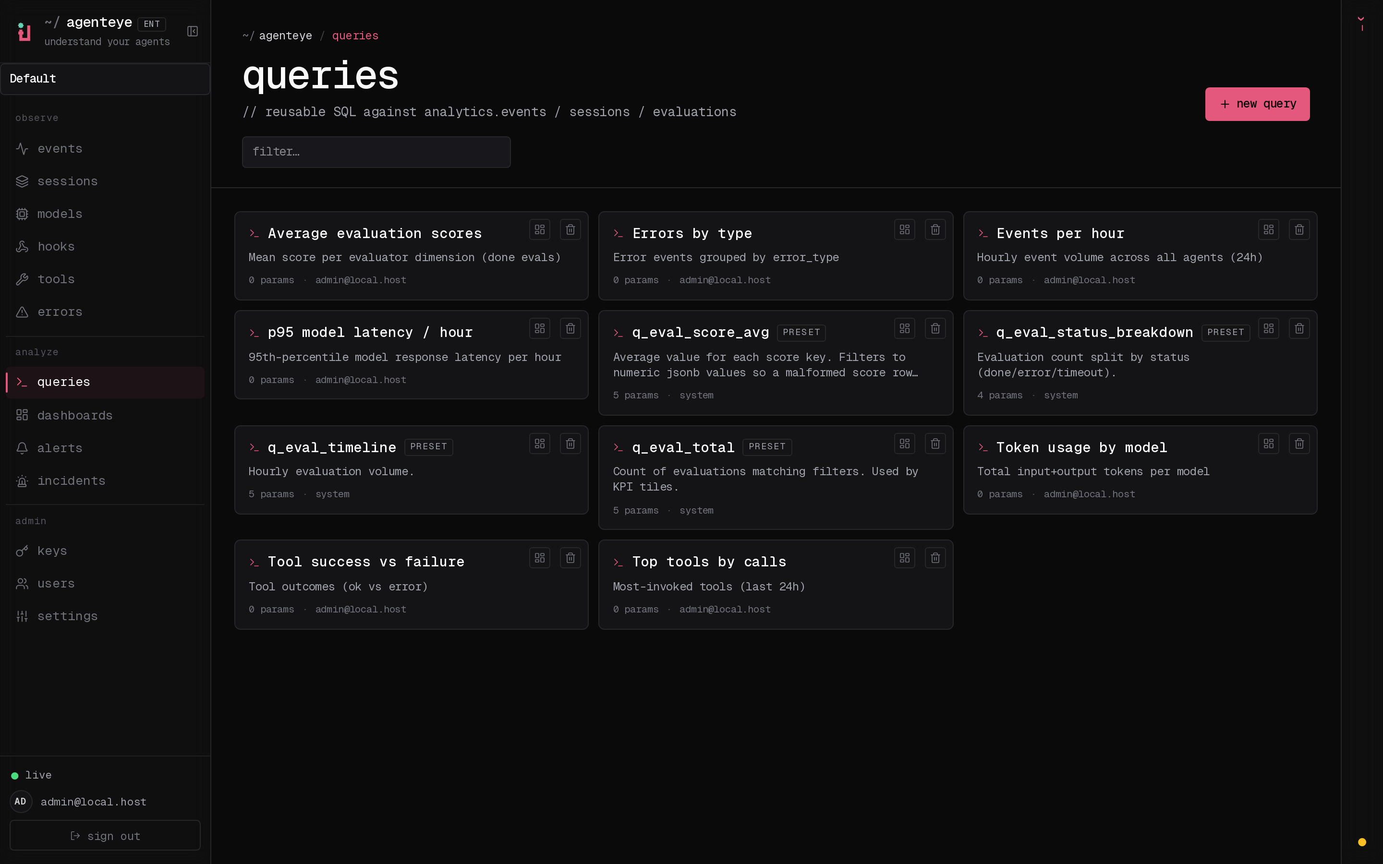The width and height of the screenshot is (1383, 864).
Task: Add Tool success vs failure to dashboard
Action: (x=539, y=558)
